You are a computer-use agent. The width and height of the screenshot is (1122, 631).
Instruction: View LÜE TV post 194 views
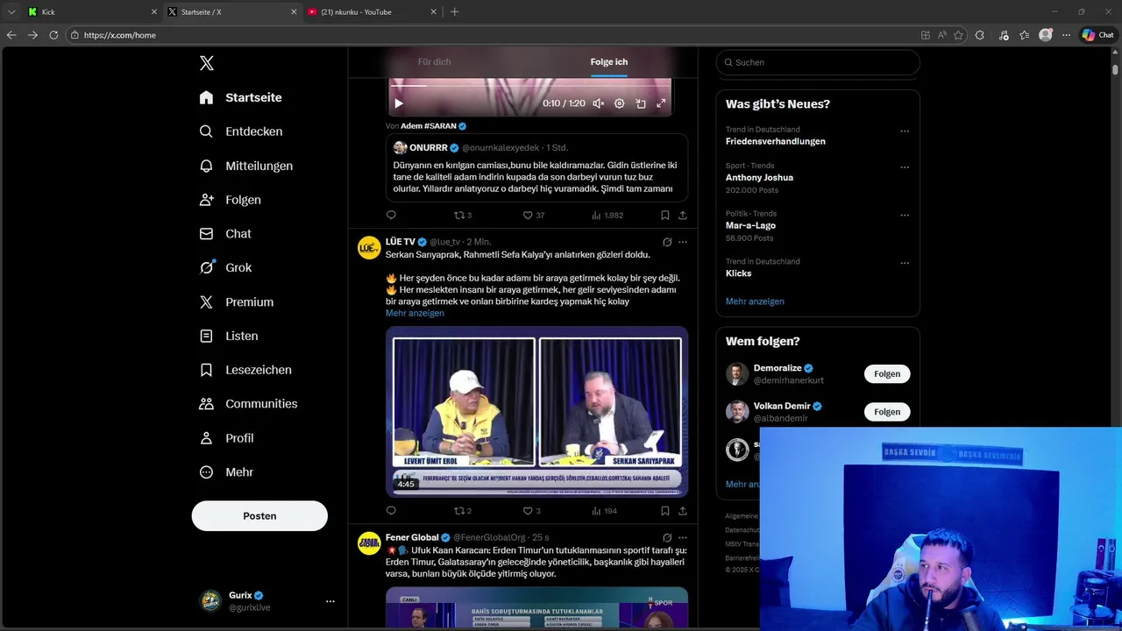coord(605,511)
